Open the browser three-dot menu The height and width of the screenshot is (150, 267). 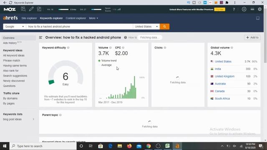(x=235, y=2)
